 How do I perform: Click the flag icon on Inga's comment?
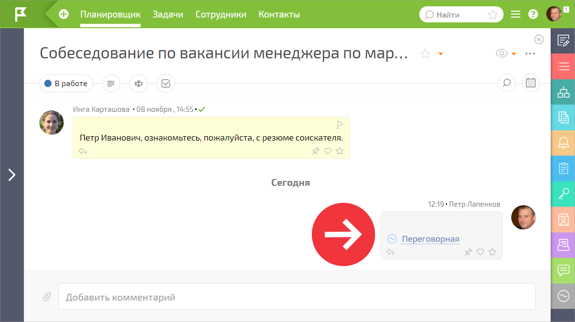[340, 125]
